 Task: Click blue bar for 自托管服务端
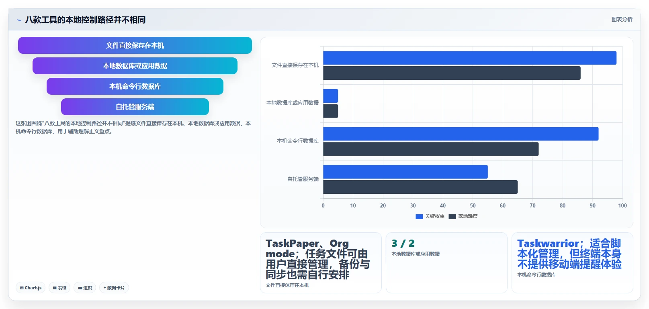point(405,172)
